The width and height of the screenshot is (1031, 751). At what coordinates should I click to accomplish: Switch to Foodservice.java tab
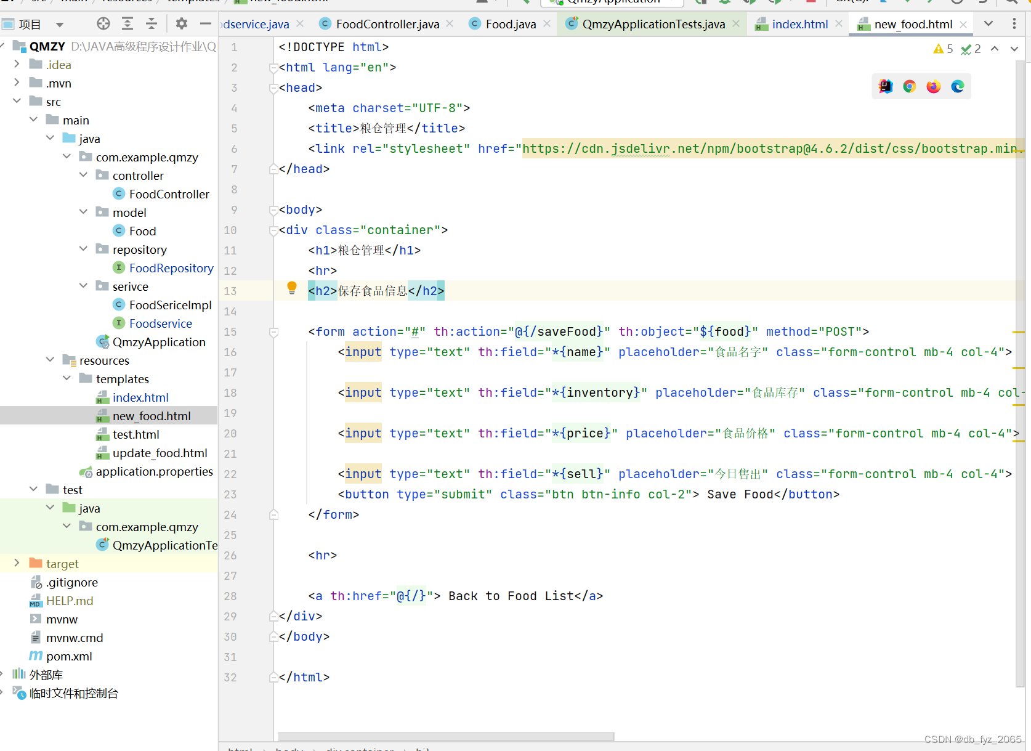(x=256, y=24)
